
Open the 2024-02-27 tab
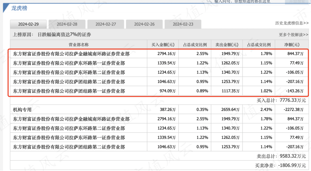(106, 24)
